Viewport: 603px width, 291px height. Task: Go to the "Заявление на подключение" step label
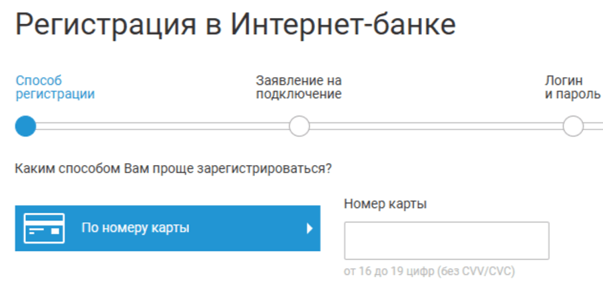[299, 87]
